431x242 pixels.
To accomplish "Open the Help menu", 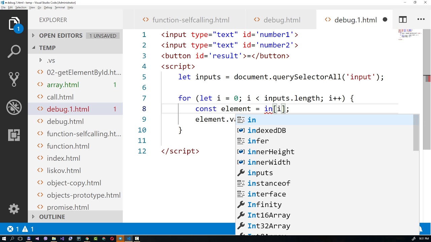I will 70,7.
